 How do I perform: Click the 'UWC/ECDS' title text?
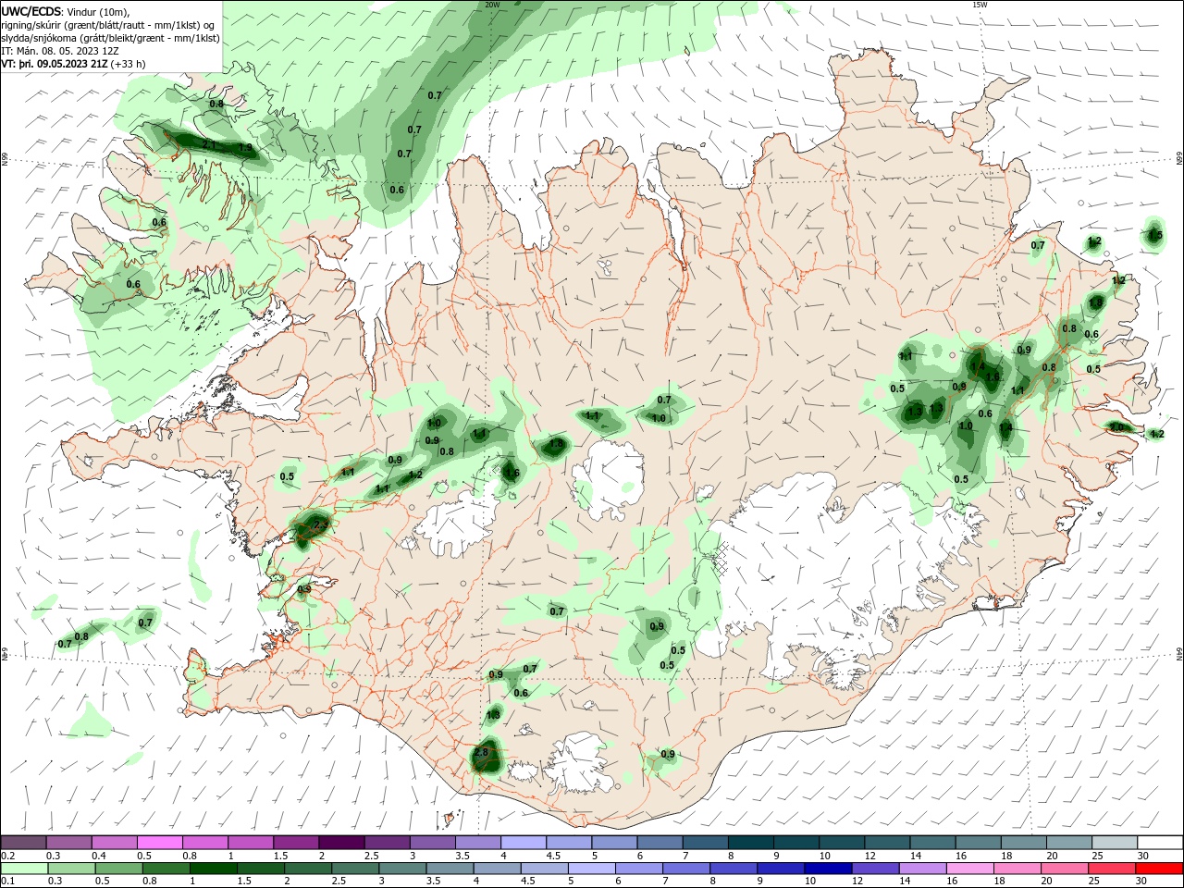pyautogui.click(x=31, y=11)
